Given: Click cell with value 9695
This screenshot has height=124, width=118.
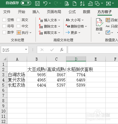Looking at the screenshot, I should pos(37,75).
